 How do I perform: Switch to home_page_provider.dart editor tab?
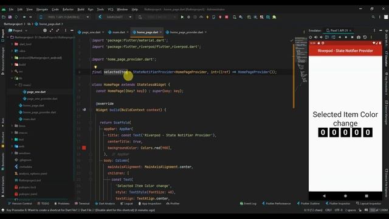187,32
